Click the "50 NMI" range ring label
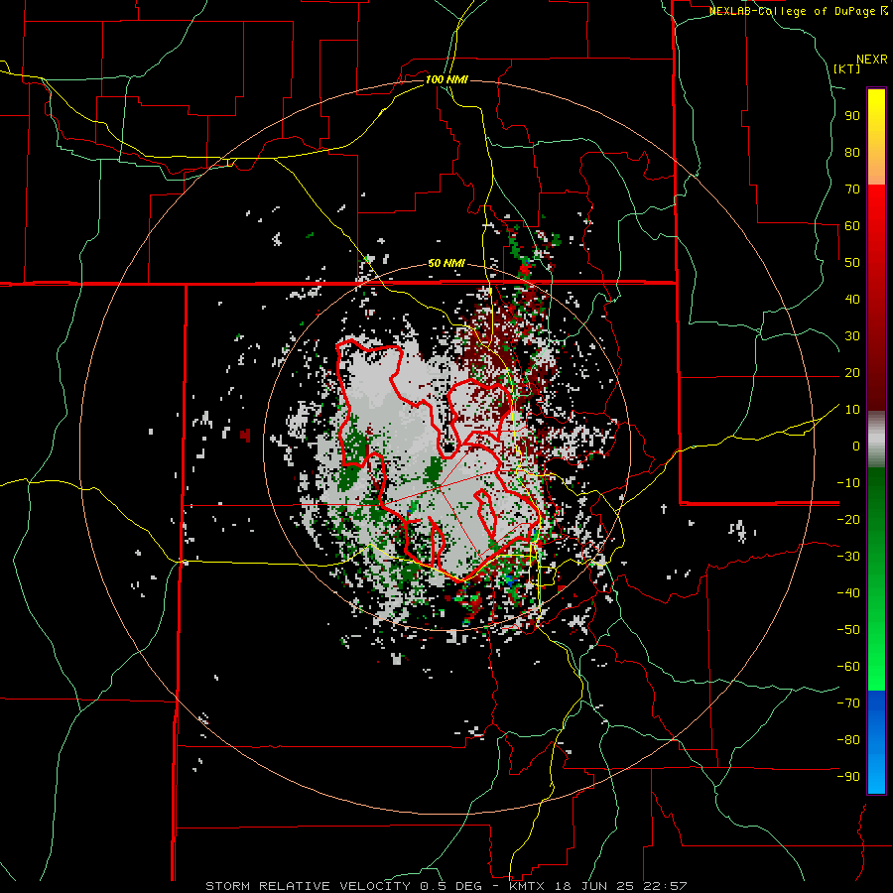 (x=446, y=263)
